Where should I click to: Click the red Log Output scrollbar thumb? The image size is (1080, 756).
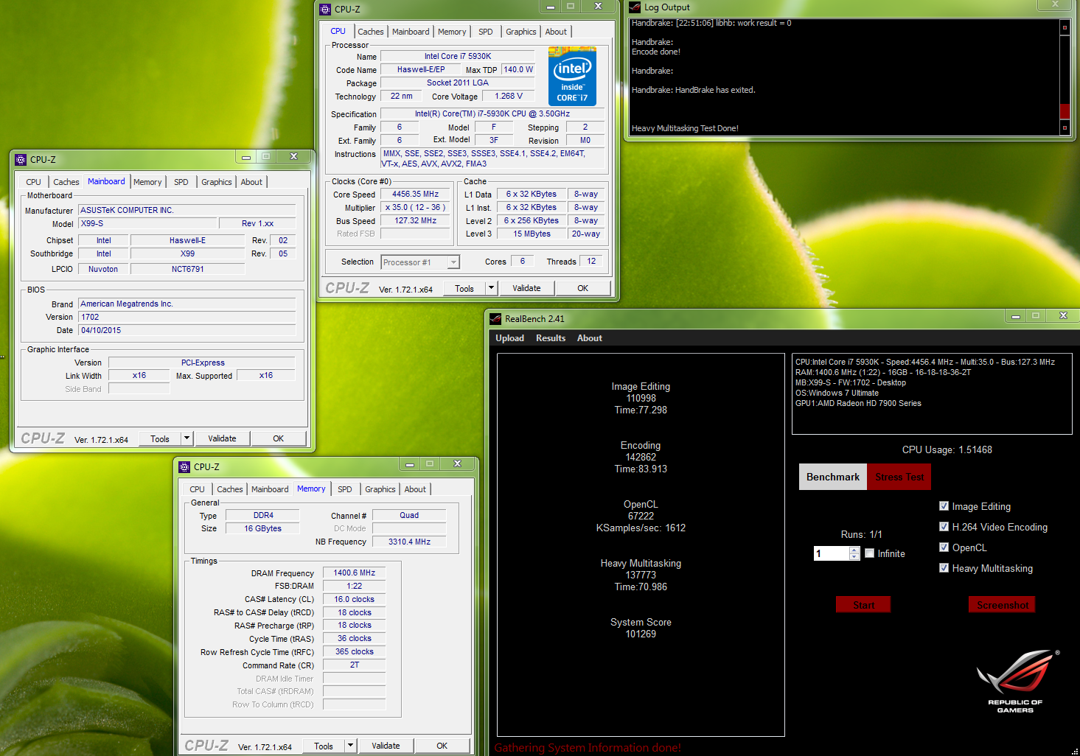coord(1065,111)
